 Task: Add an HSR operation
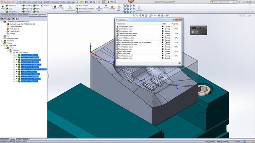[36, 6]
